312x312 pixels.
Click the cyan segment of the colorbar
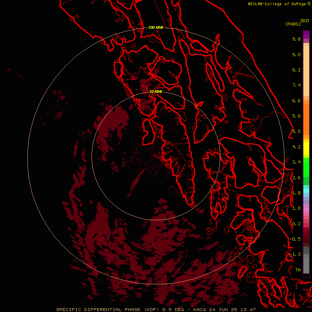coord(306,191)
